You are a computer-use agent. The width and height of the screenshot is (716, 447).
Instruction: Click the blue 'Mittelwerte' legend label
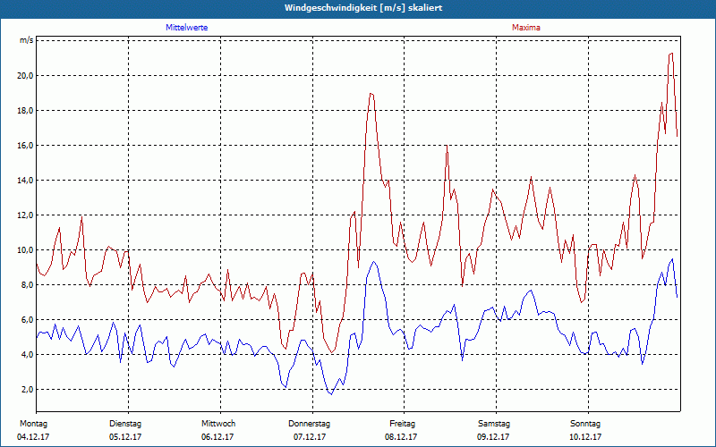(187, 28)
